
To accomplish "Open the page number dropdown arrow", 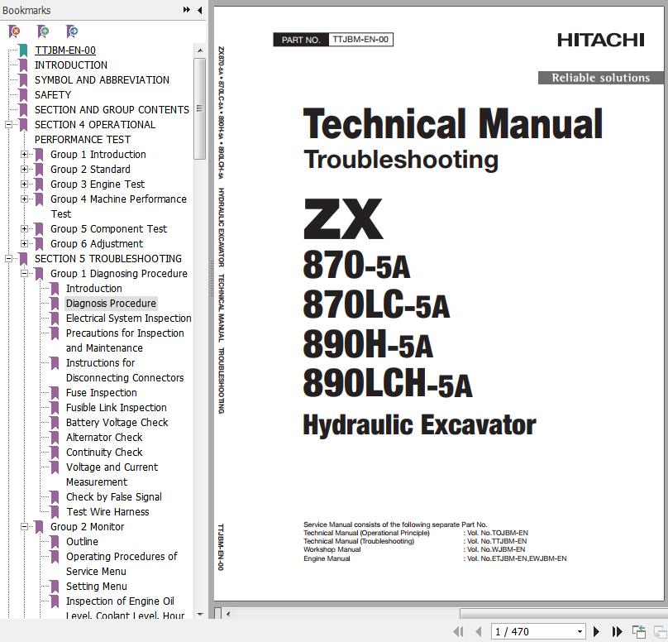I will pyautogui.click(x=580, y=631).
